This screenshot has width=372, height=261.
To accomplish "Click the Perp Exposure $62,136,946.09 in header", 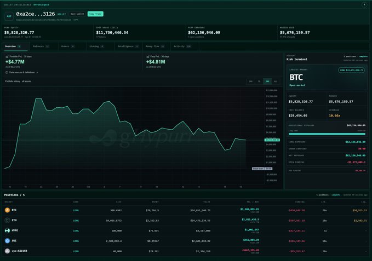I will (x=204, y=32).
